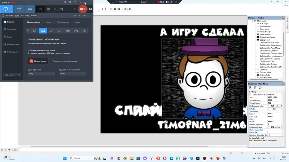
Task: Open Bandicam help question mark icon
Action: (x=75, y=2)
